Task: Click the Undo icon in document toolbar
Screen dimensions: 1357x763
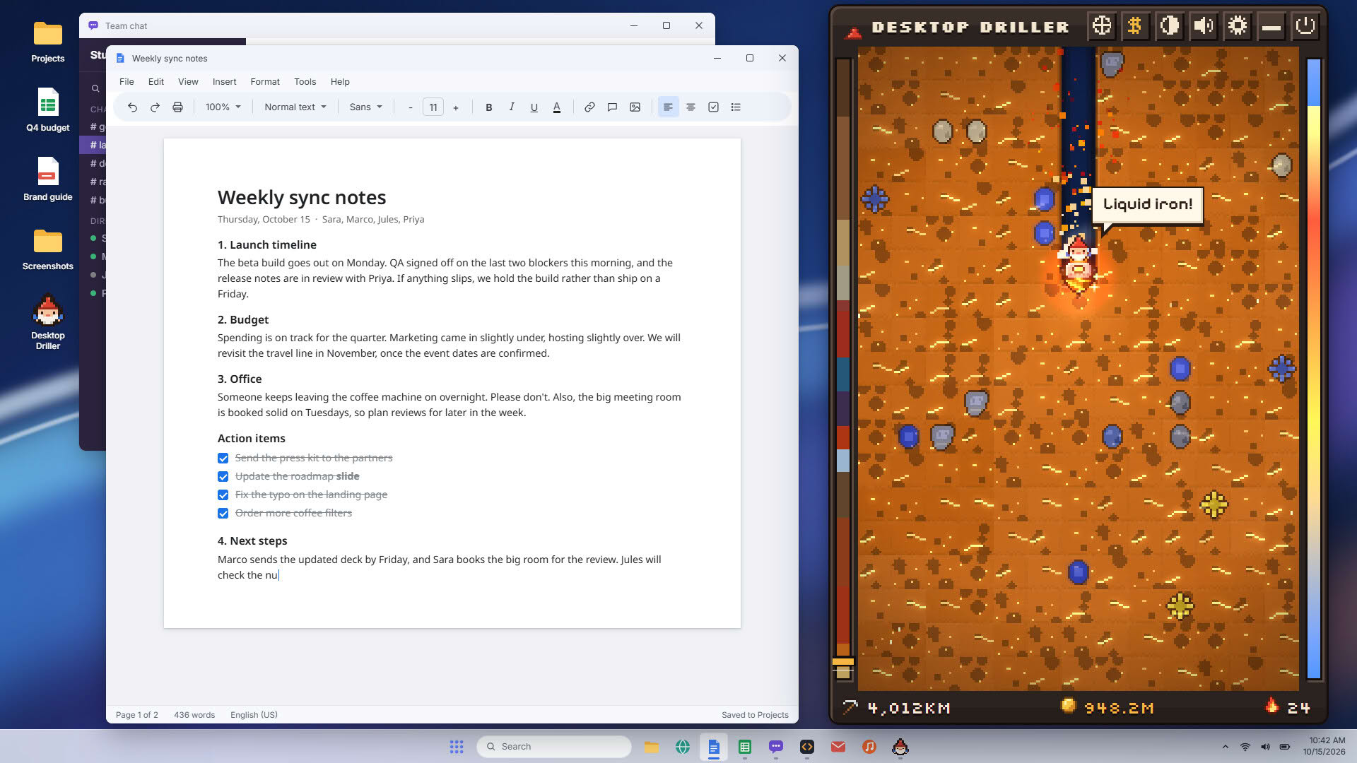Action: (132, 107)
